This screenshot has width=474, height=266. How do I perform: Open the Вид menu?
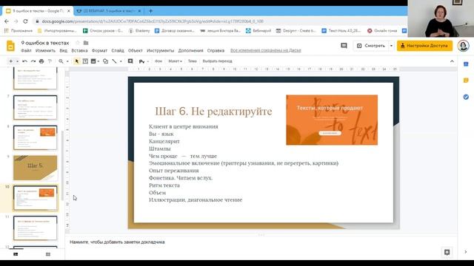[x=64, y=51]
